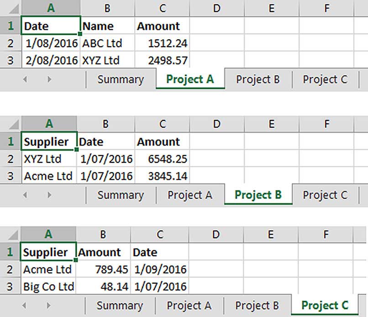Click the previous sheet arrow in the Project A workbook
The height and width of the screenshot is (317, 368).
[25, 79]
